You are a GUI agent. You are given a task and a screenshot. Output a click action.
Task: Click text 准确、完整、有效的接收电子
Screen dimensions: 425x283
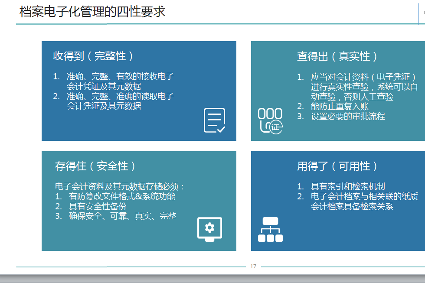point(121,76)
